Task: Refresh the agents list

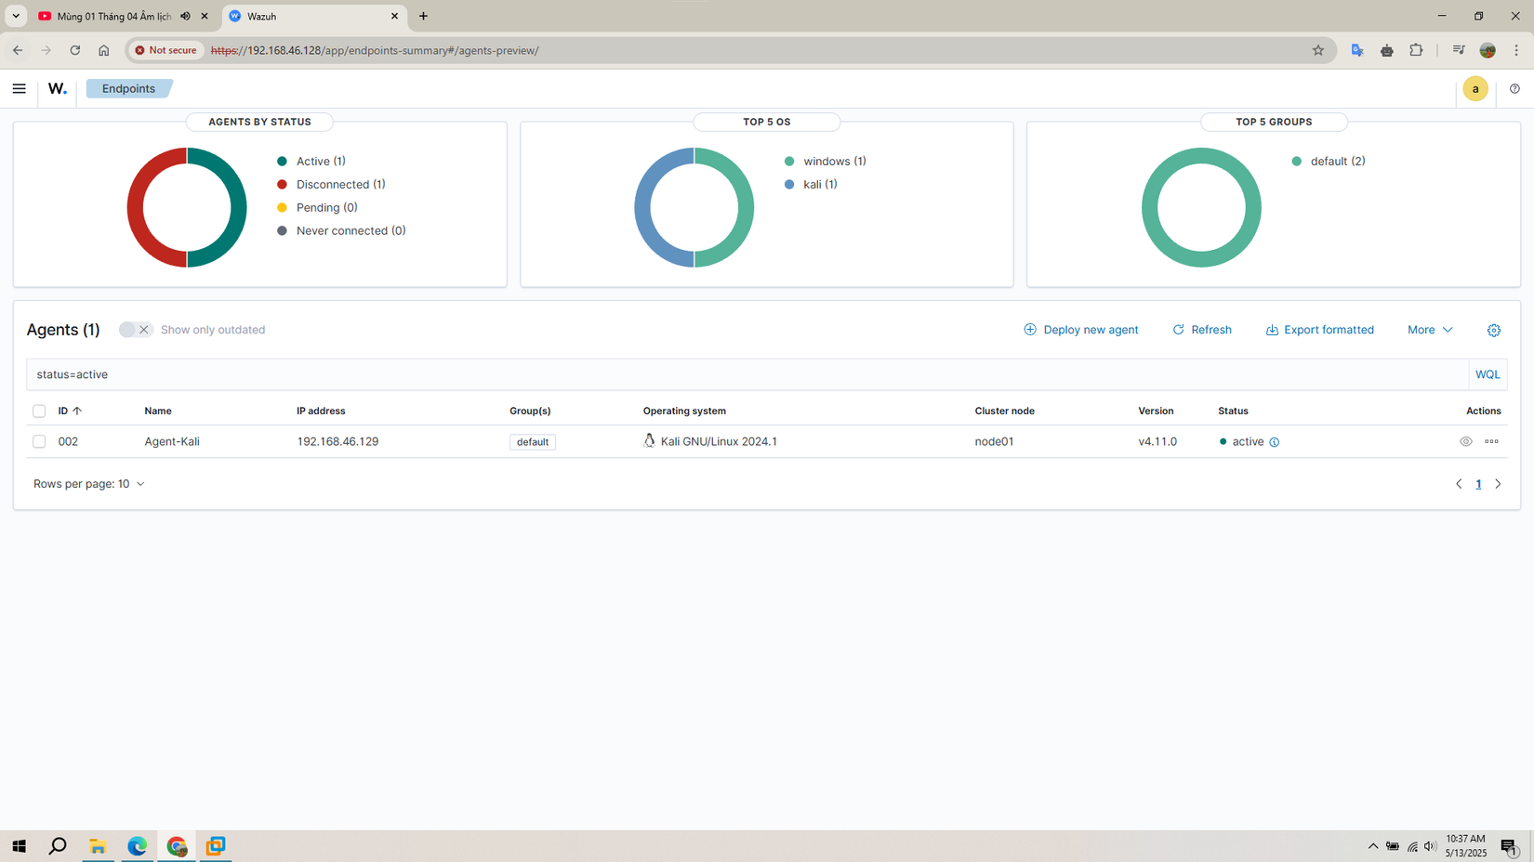Action: [x=1202, y=330]
